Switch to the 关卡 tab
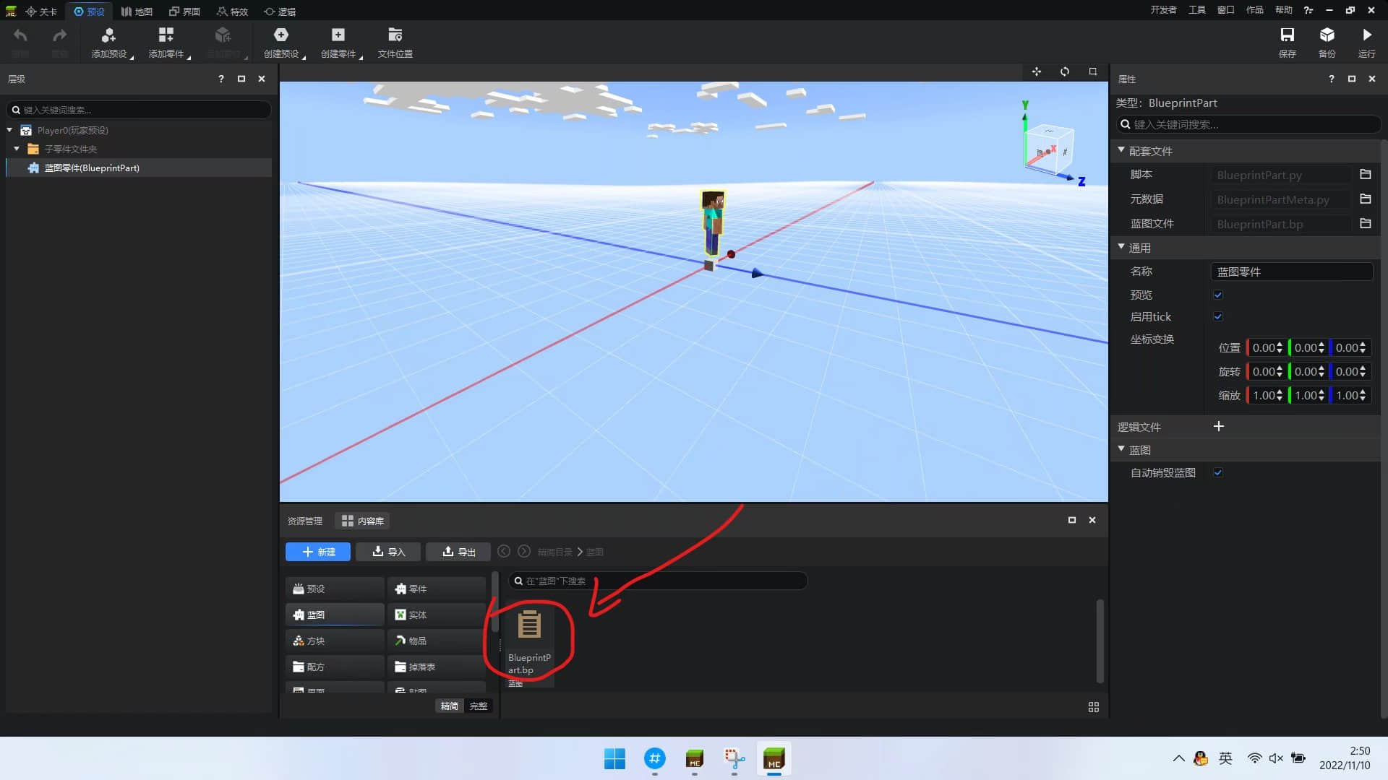Screen dimensions: 1388x780 pos(42,12)
